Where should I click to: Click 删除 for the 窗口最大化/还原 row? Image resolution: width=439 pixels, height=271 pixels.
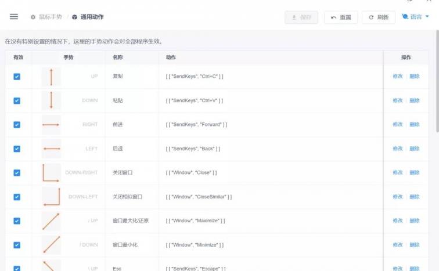coord(415,221)
